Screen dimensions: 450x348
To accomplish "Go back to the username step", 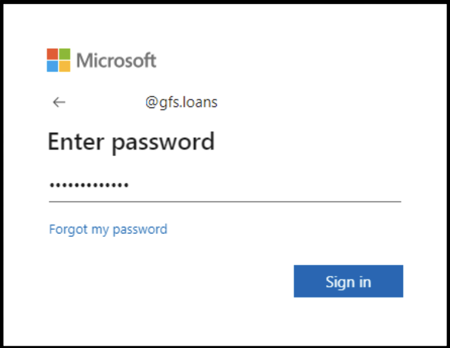I will [x=58, y=102].
